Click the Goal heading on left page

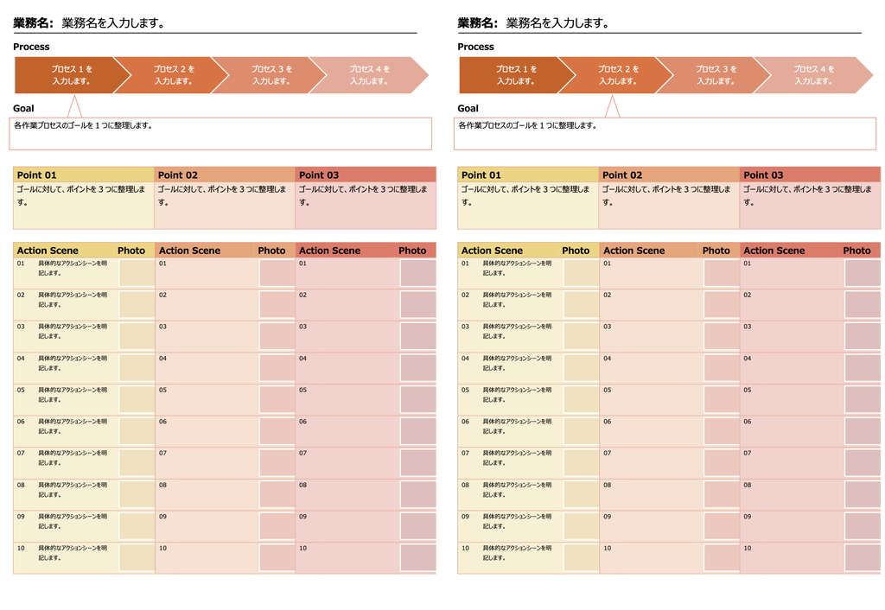point(23,108)
